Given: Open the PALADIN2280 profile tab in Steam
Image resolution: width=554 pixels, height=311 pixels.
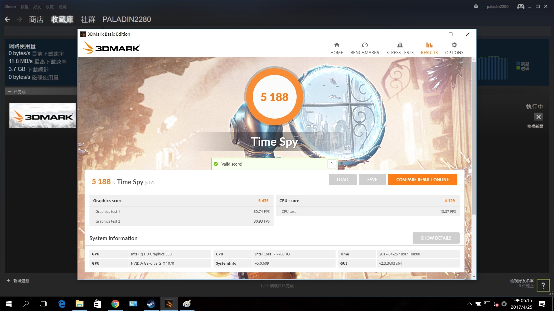Looking at the screenshot, I should click(x=127, y=19).
